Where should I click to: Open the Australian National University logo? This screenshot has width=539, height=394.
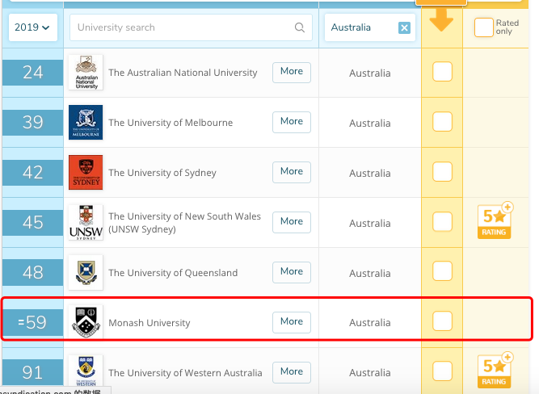(x=86, y=72)
